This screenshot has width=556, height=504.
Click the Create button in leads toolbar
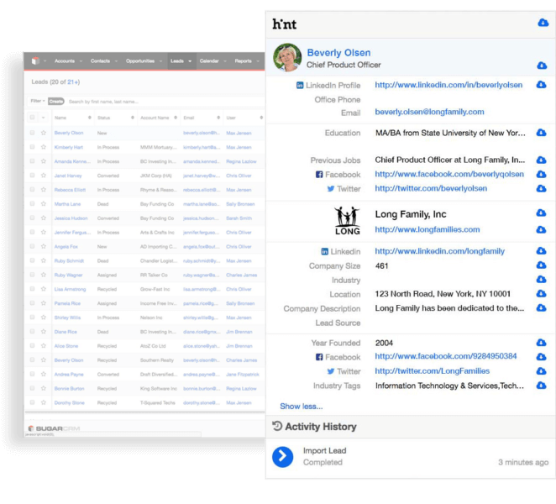[x=56, y=102]
